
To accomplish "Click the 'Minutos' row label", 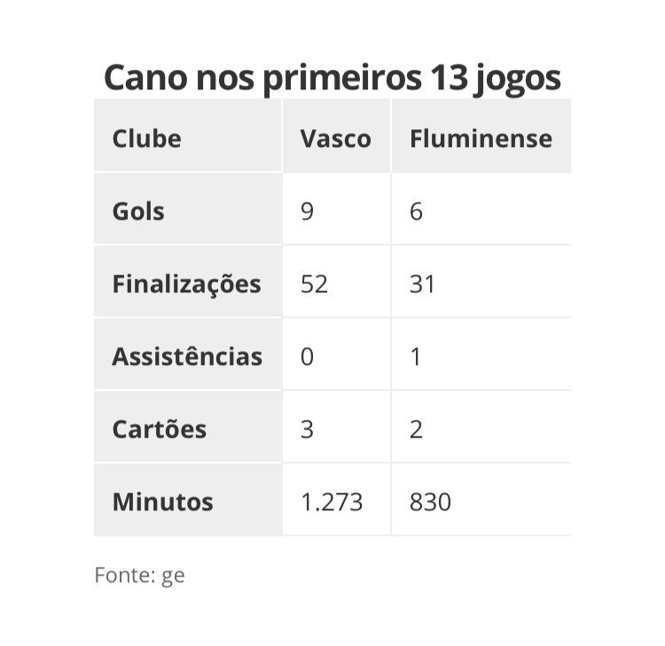I will click(163, 502).
